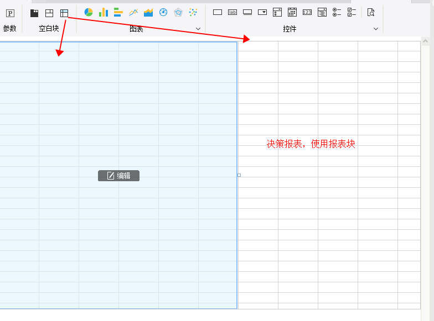434x321 pixels.
Task: Insert a scatter chart
Action: tap(193, 12)
